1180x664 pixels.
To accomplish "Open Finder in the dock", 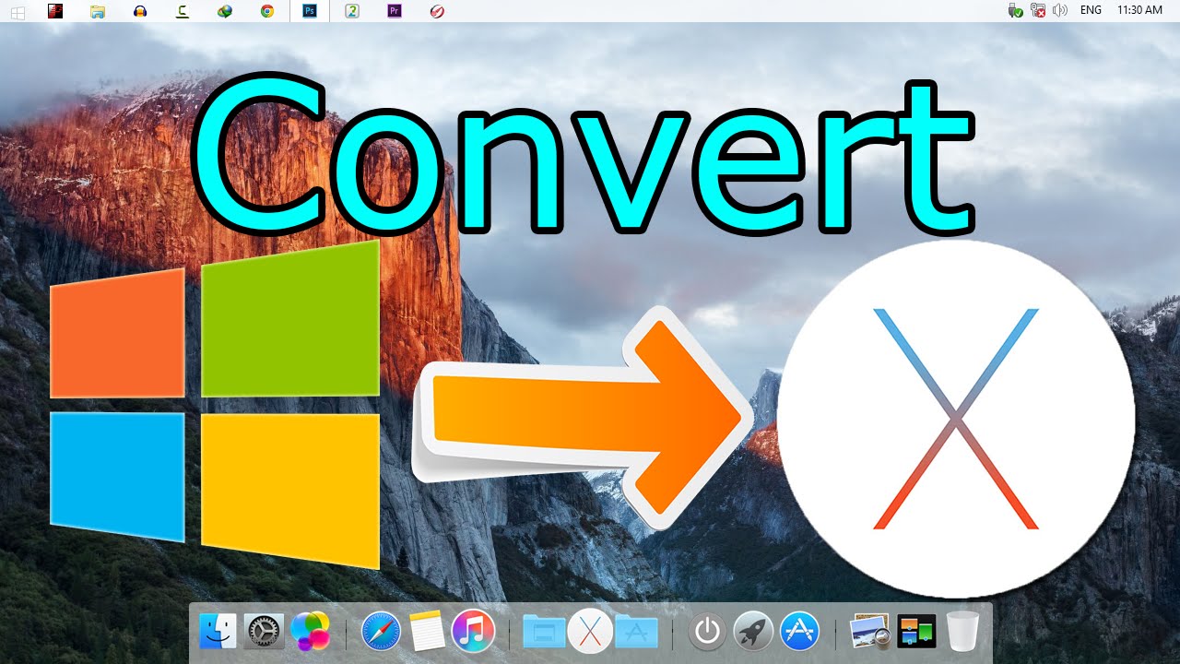I will point(218,632).
